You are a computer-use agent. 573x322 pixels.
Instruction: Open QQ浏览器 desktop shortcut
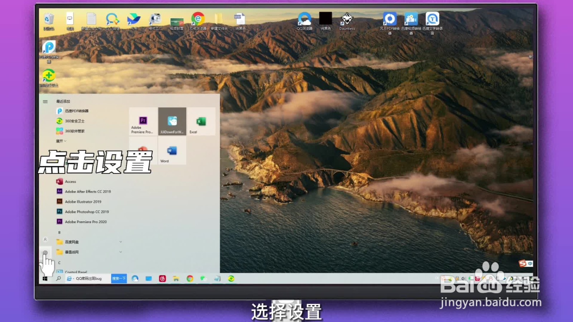tap(304, 21)
